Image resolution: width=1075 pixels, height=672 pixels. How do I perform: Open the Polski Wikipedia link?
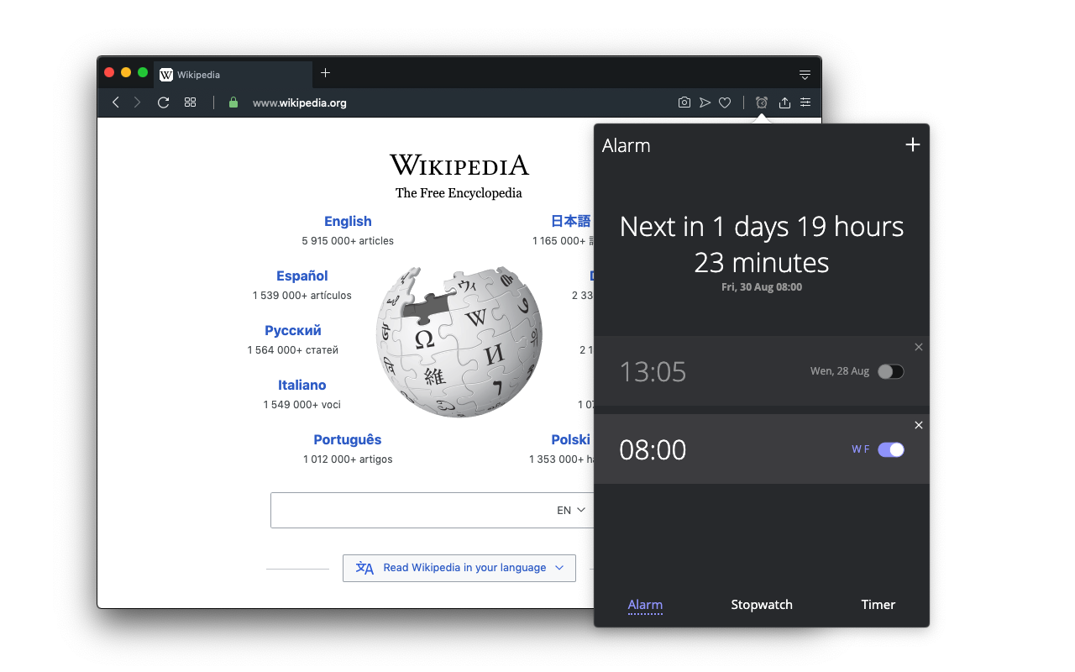[571, 439]
